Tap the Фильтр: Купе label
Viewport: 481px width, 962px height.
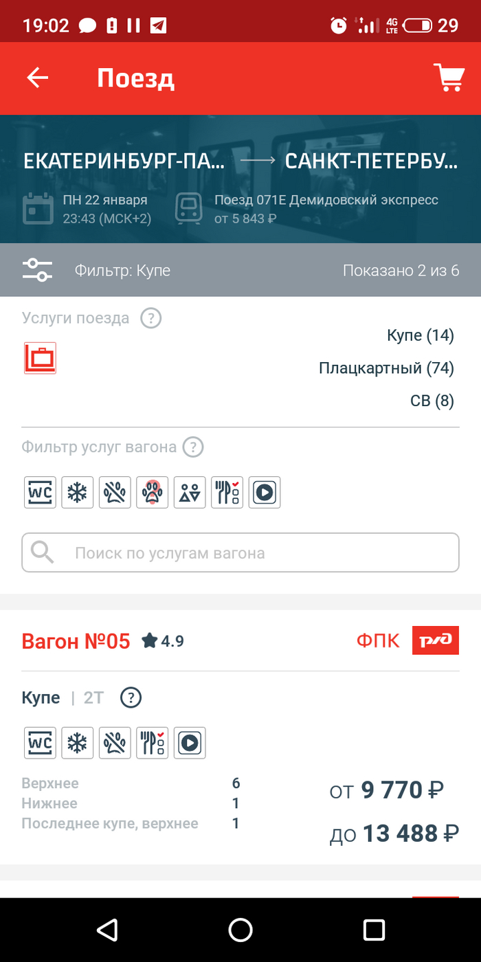(122, 270)
